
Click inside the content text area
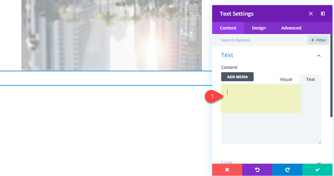[271, 114]
